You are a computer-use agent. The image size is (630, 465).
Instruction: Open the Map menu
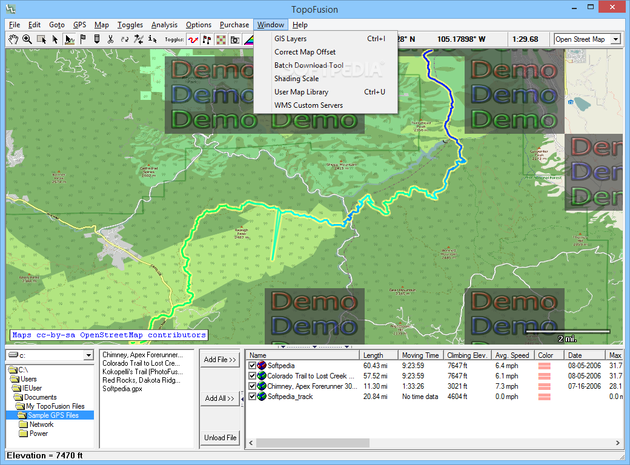point(102,25)
